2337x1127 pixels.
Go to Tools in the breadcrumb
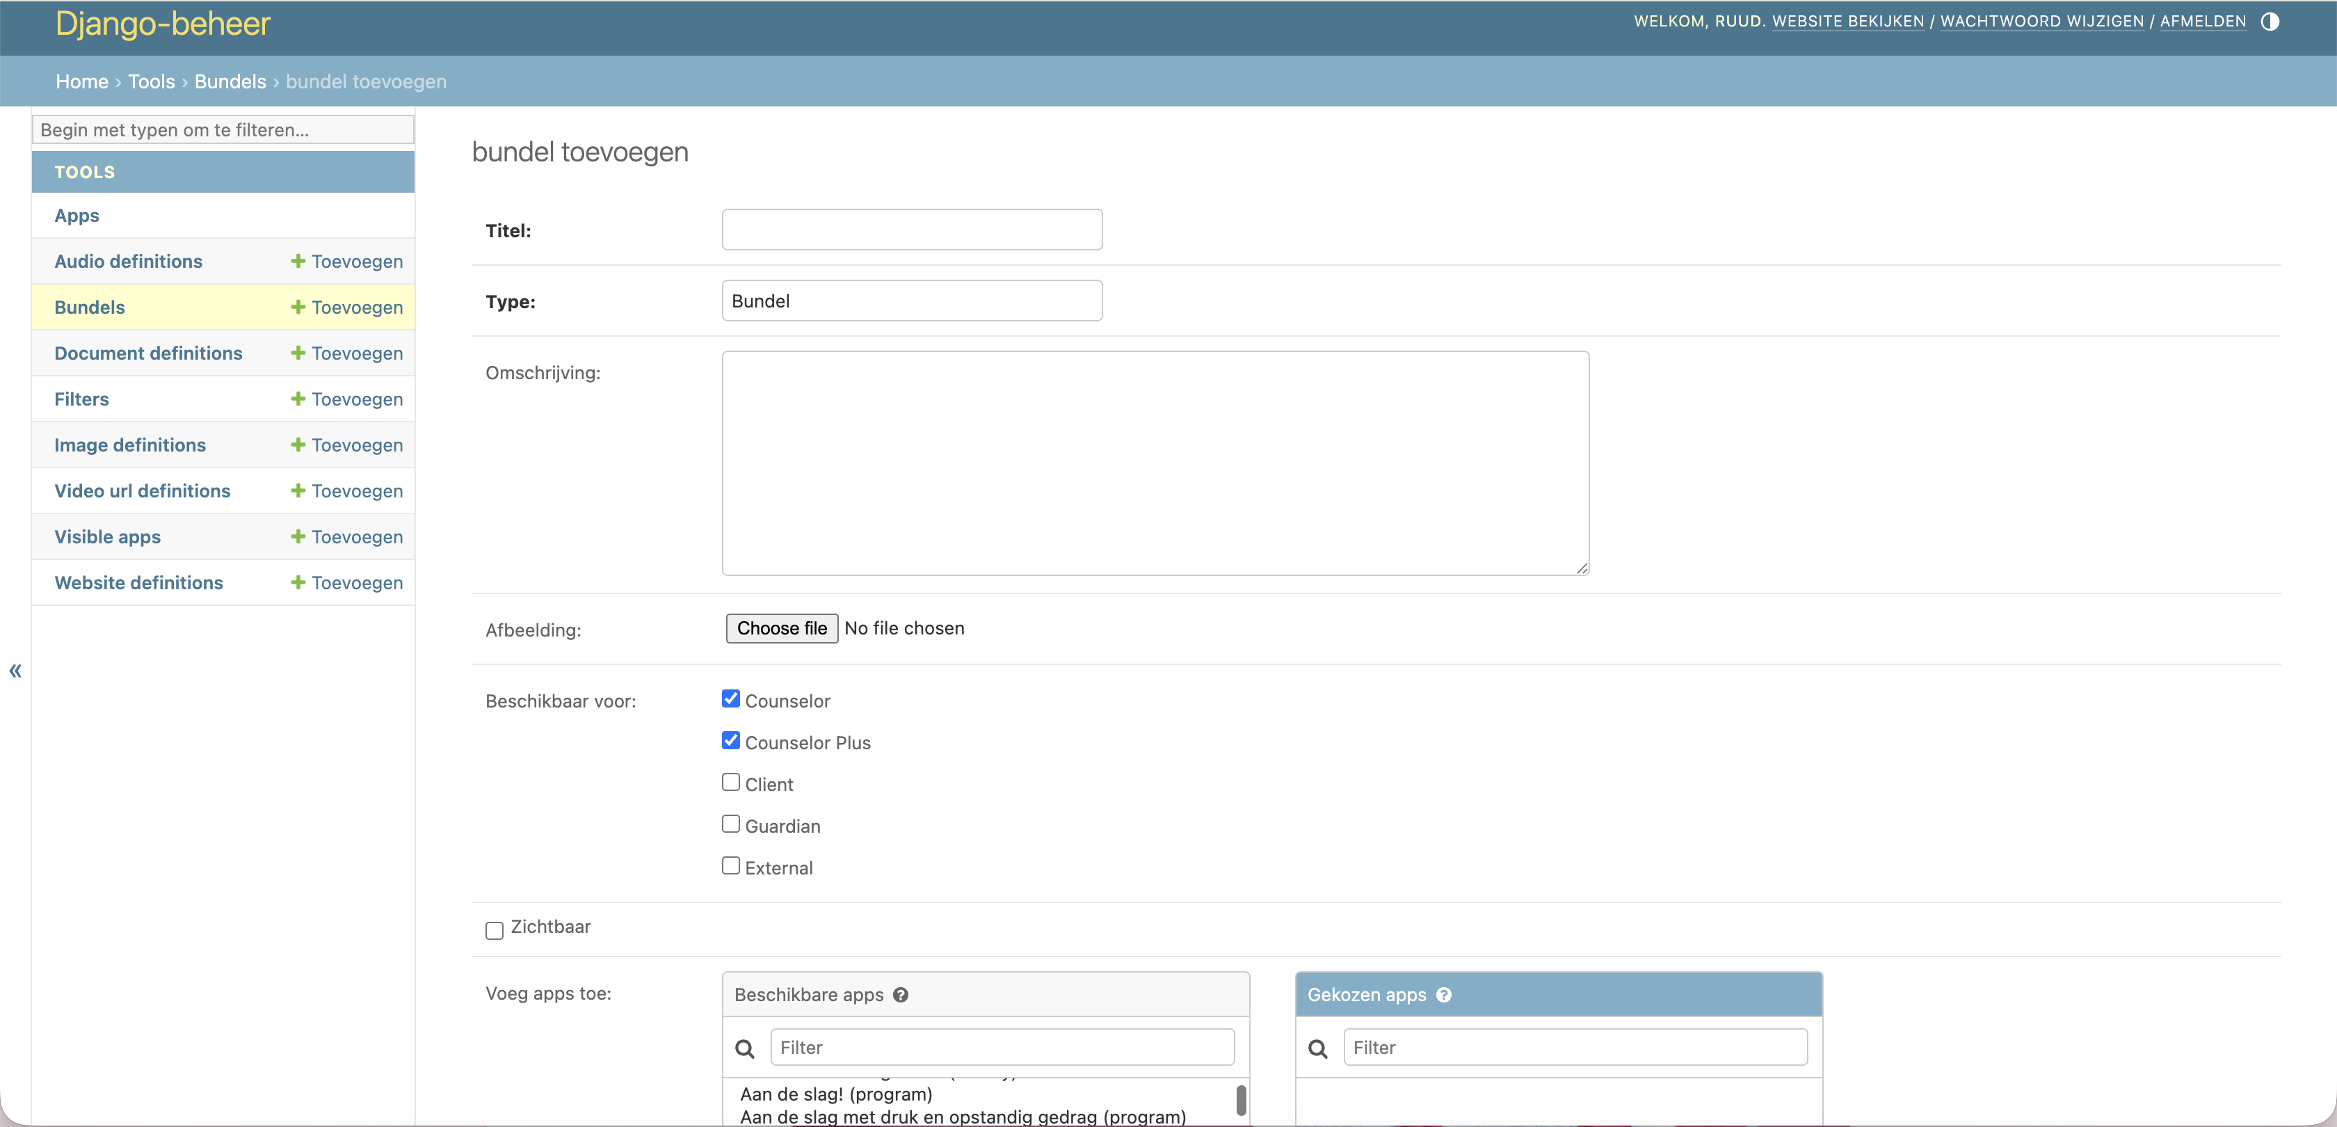tap(151, 81)
